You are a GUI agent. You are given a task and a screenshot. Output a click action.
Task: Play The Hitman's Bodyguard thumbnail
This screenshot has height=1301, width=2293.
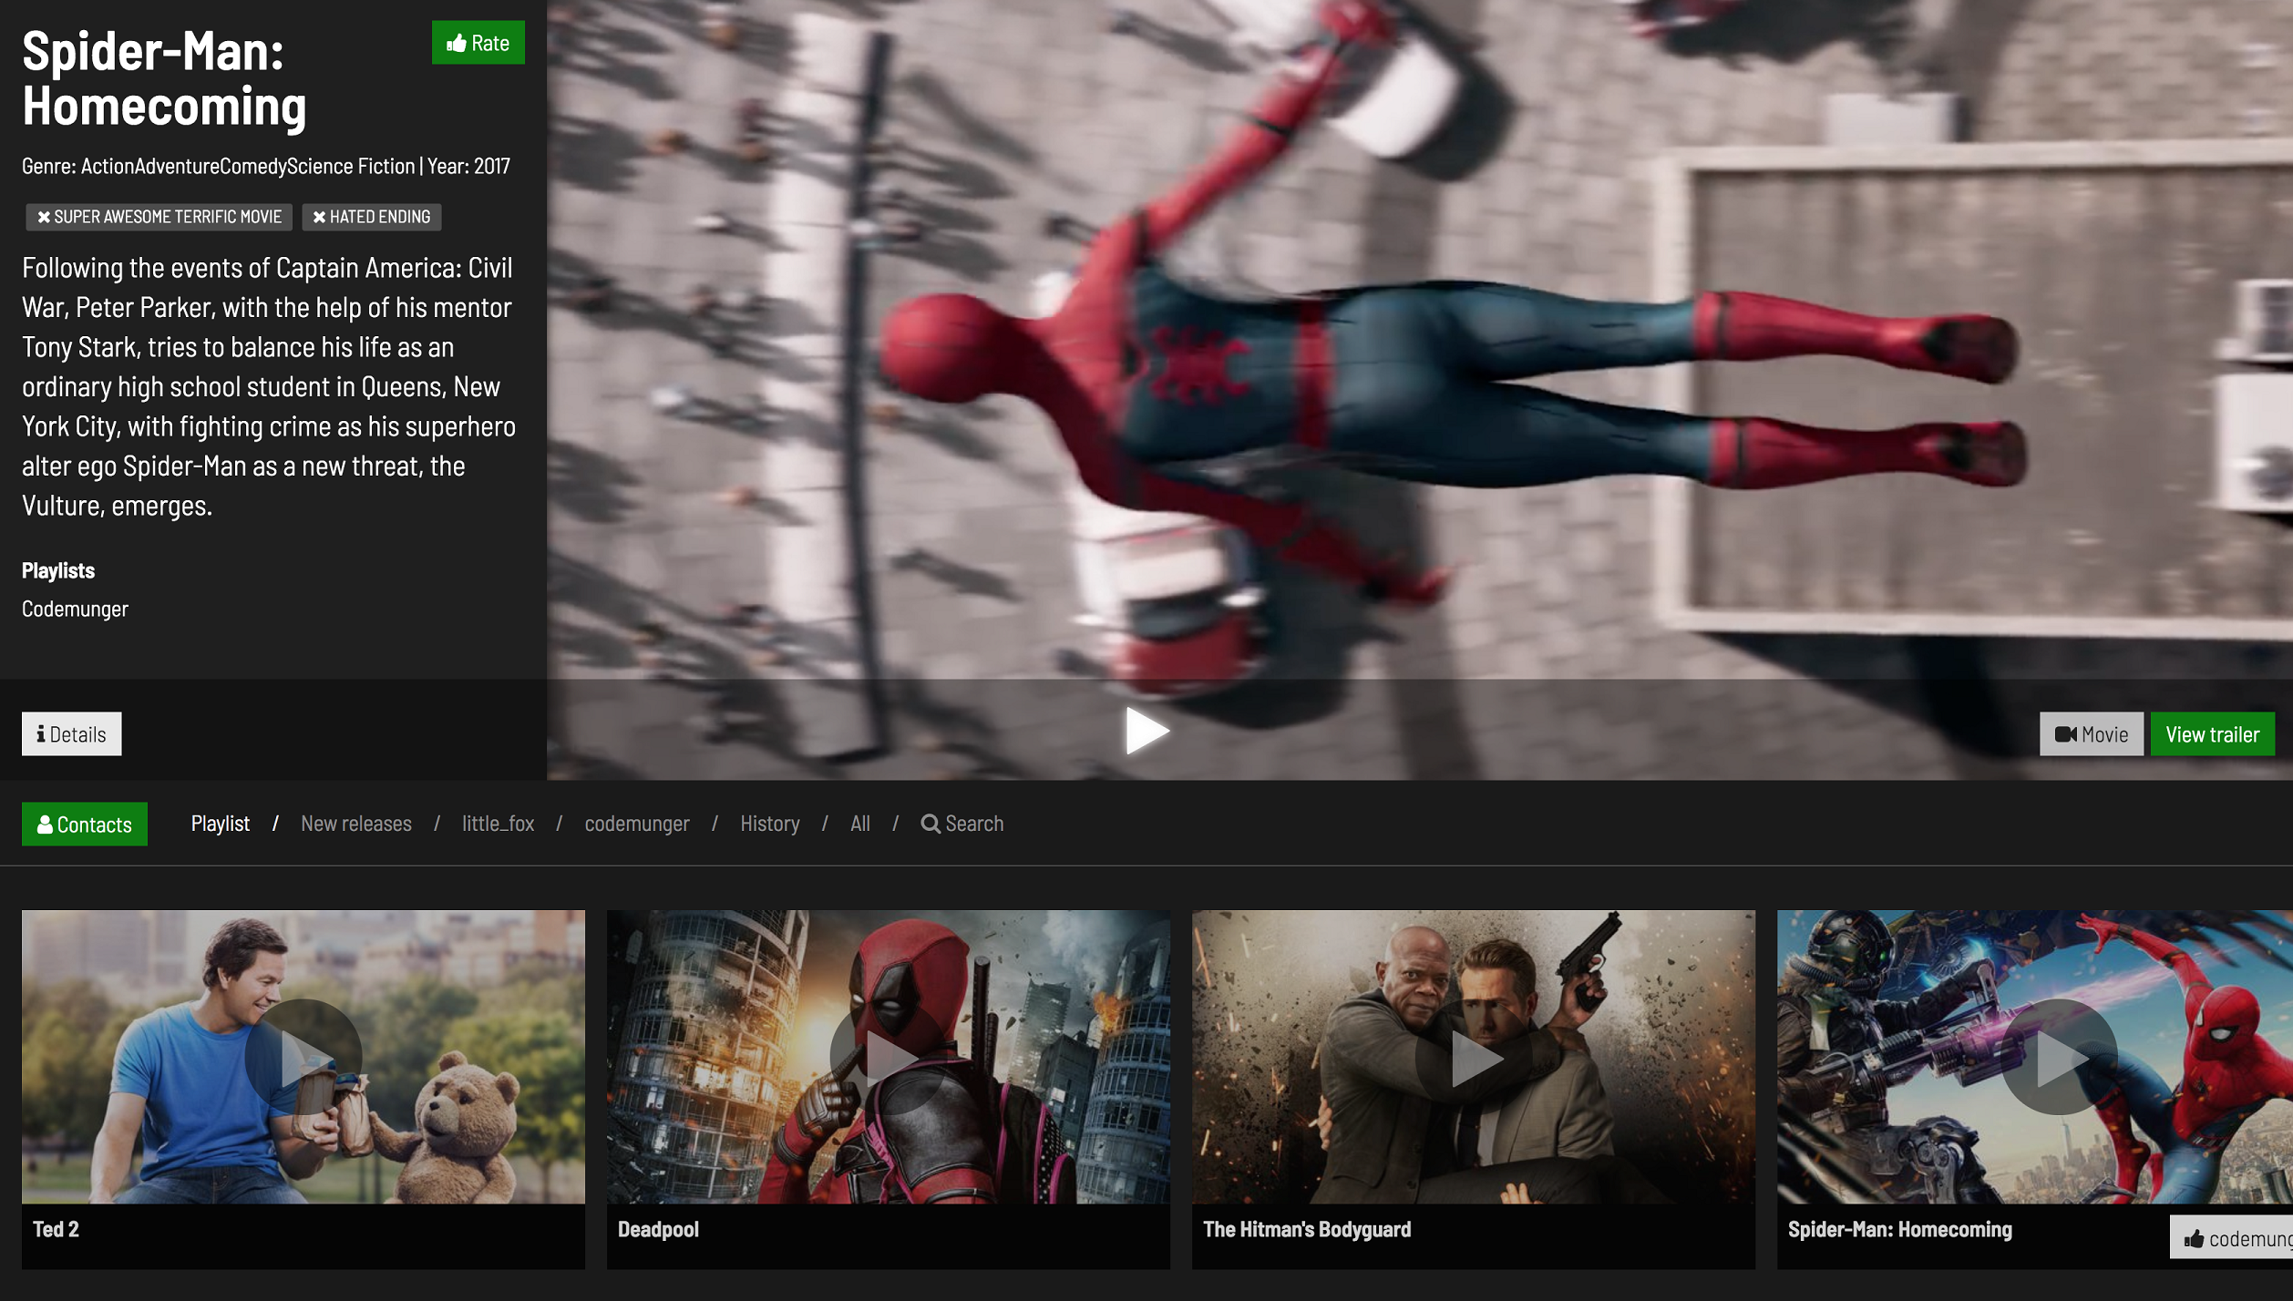(x=1473, y=1057)
